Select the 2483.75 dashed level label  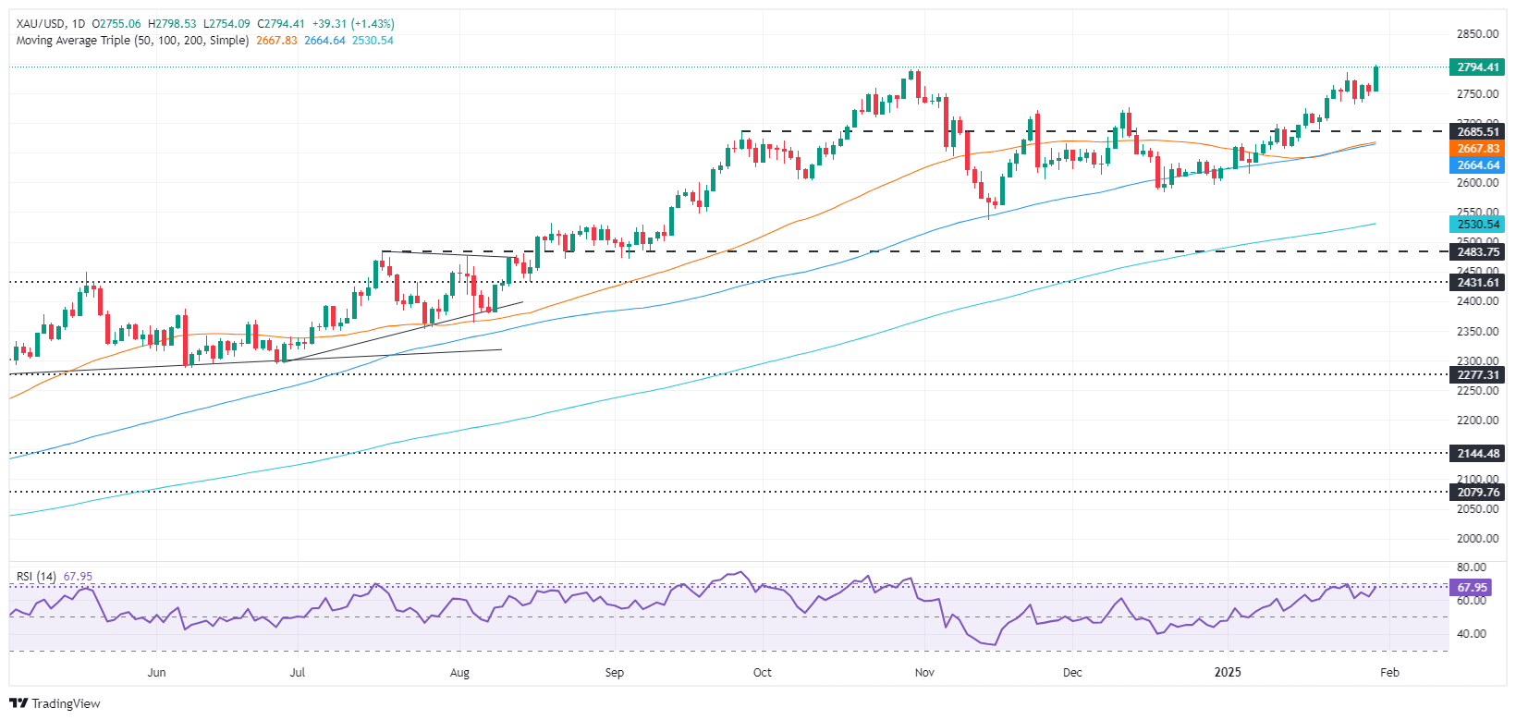[x=1477, y=251]
